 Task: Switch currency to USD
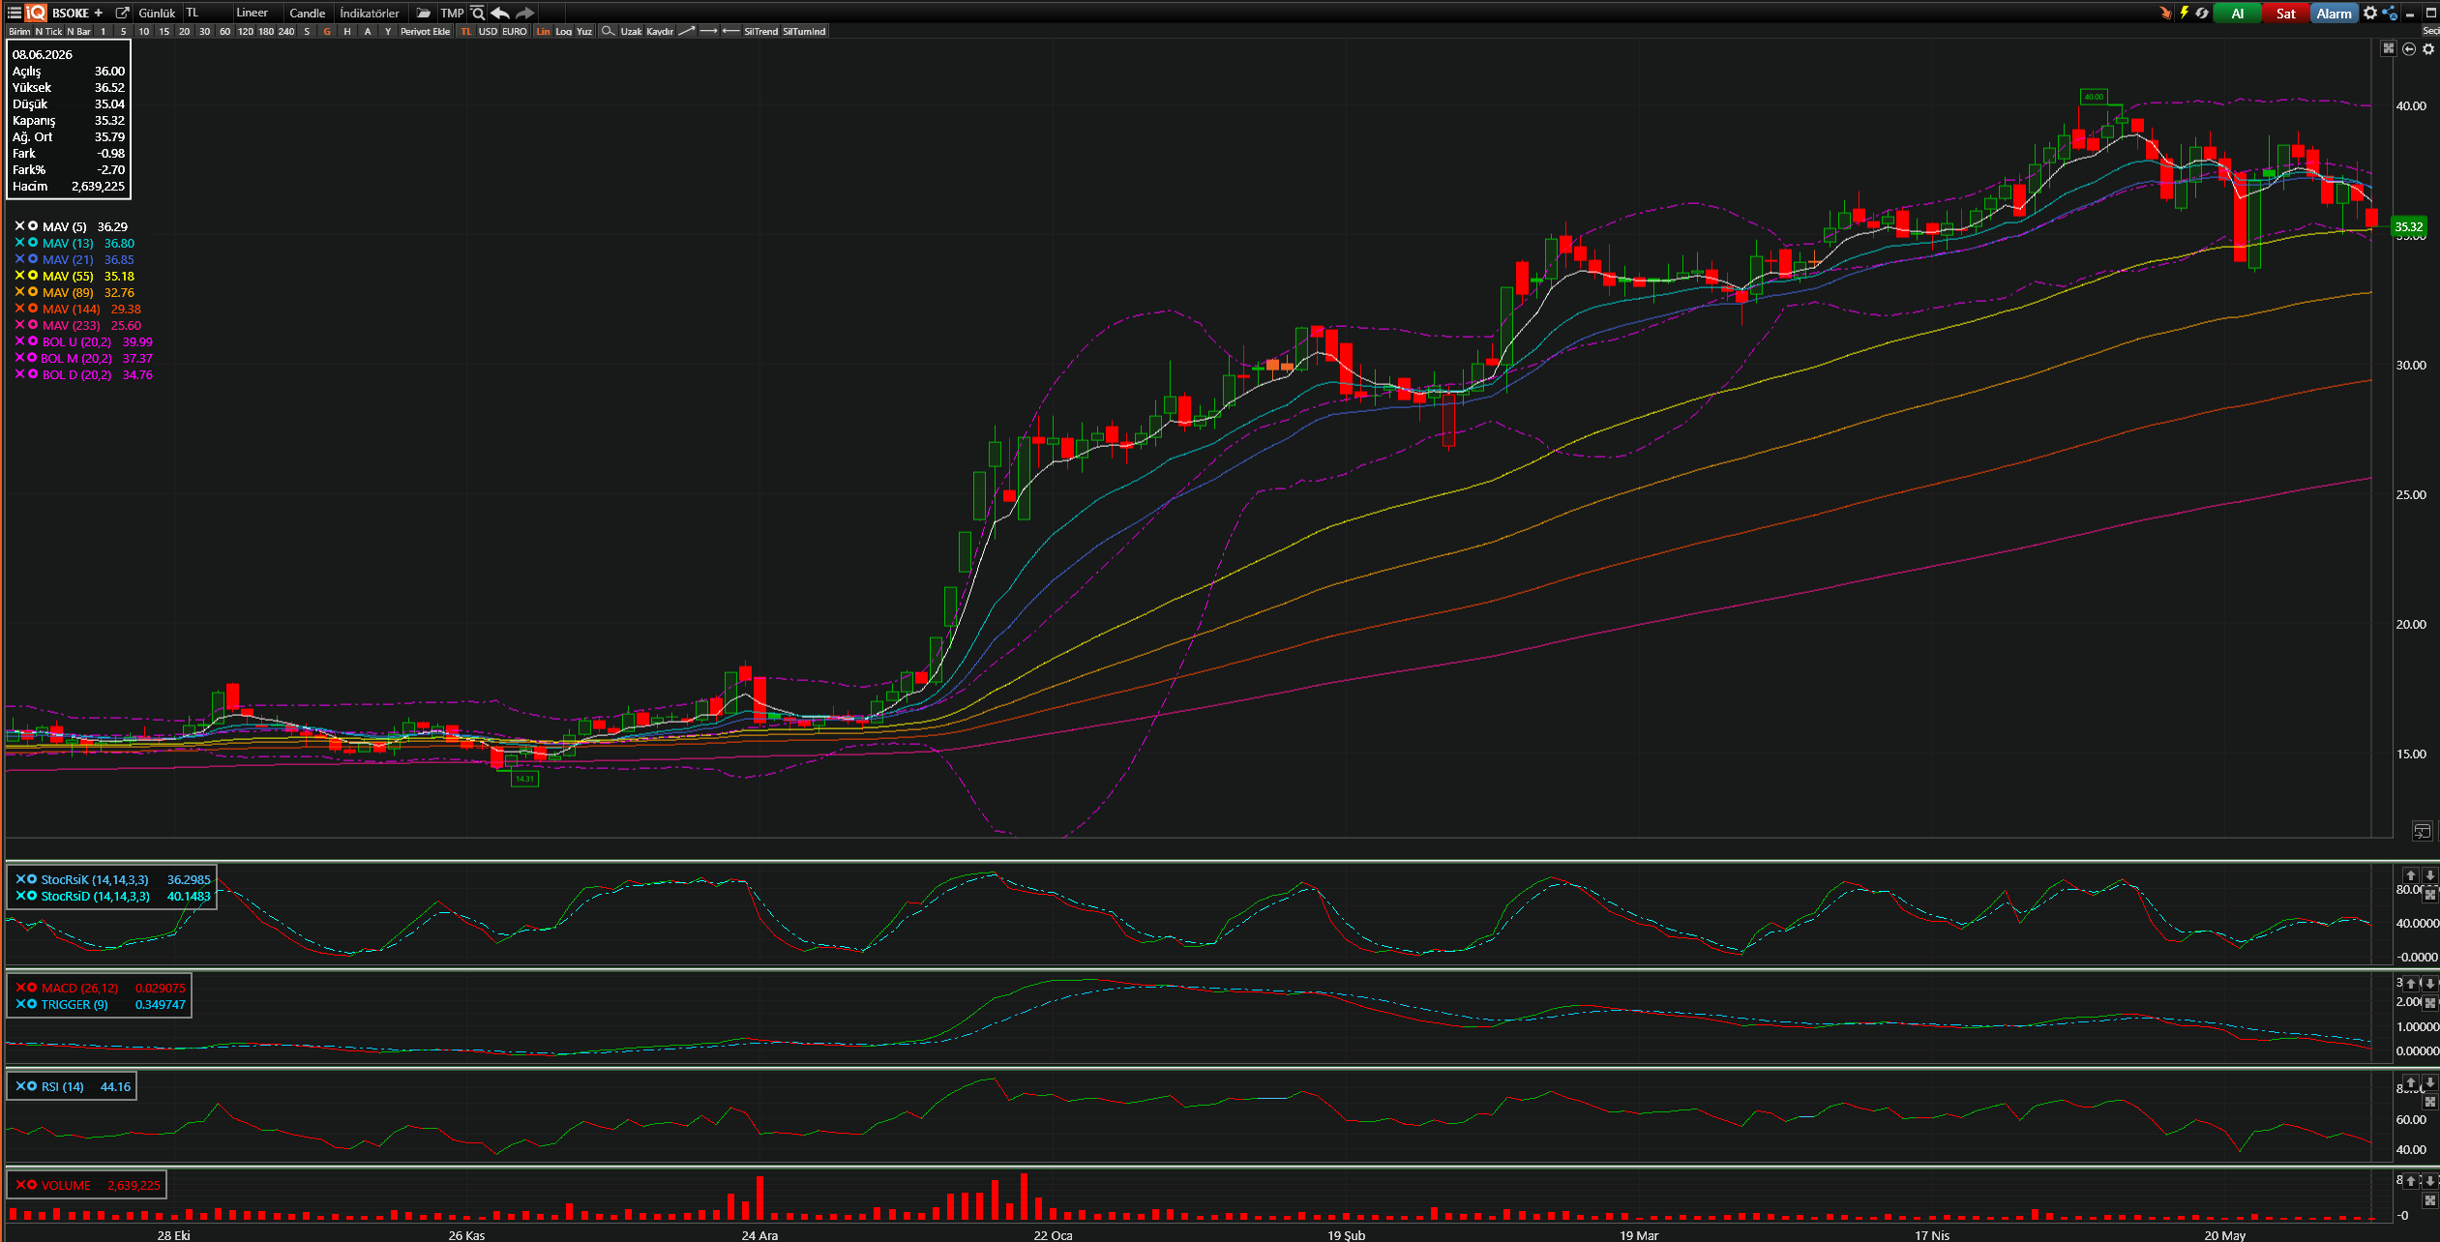488,31
